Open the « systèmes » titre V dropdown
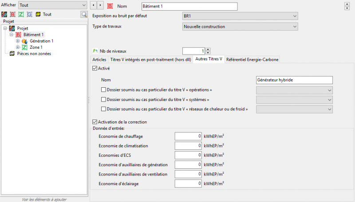Viewport: 355px width, 202px height. click(x=294, y=100)
